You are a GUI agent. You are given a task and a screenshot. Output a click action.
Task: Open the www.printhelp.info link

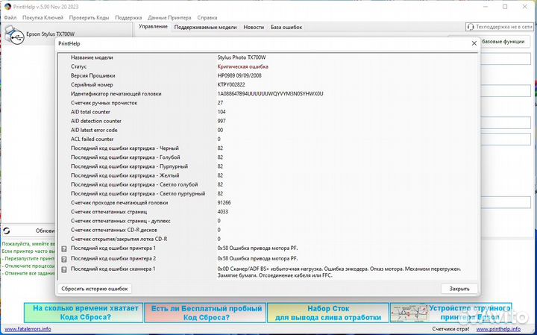click(x=506, y=329)
